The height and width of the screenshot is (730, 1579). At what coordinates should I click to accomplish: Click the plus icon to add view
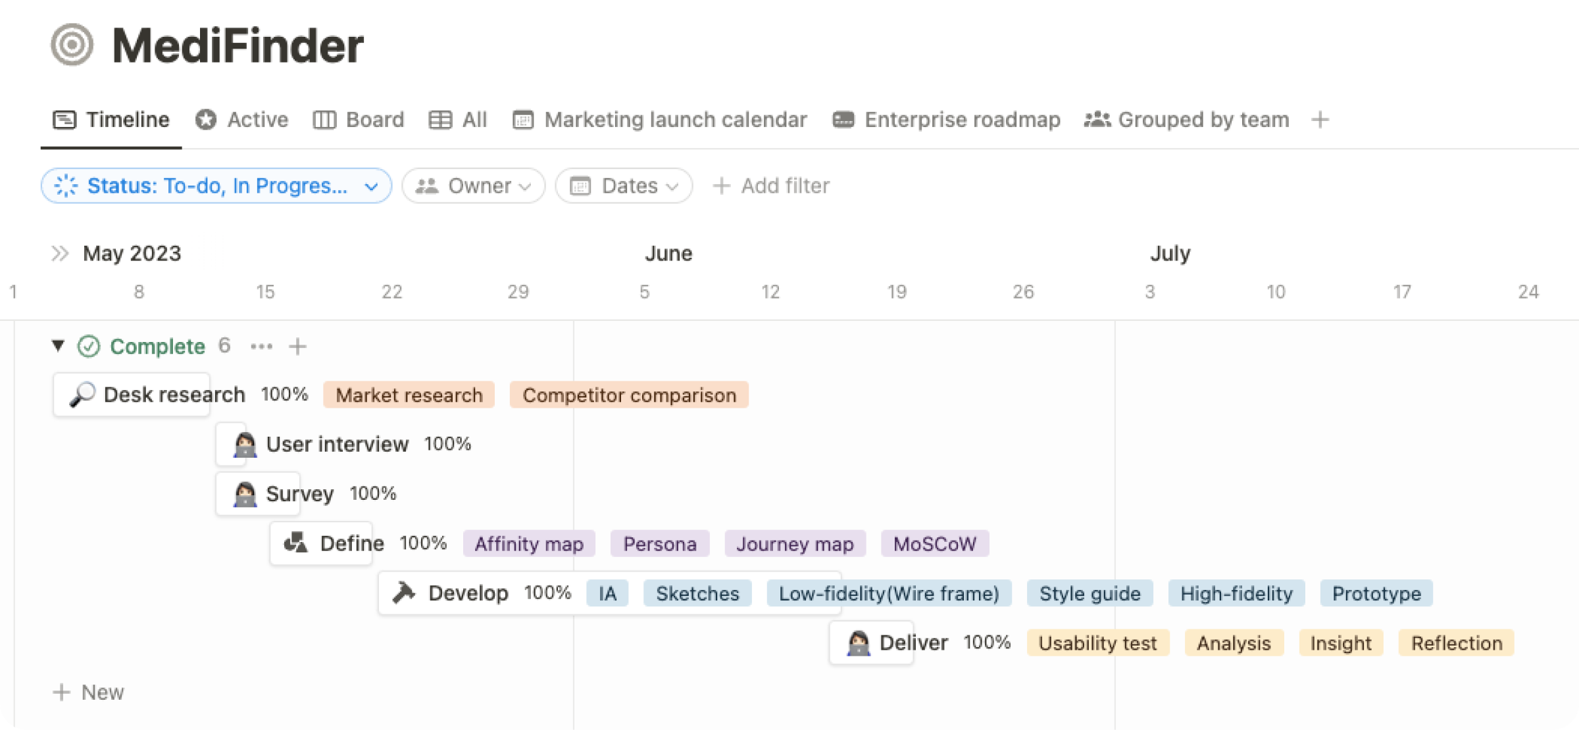tap(1320, 120)
